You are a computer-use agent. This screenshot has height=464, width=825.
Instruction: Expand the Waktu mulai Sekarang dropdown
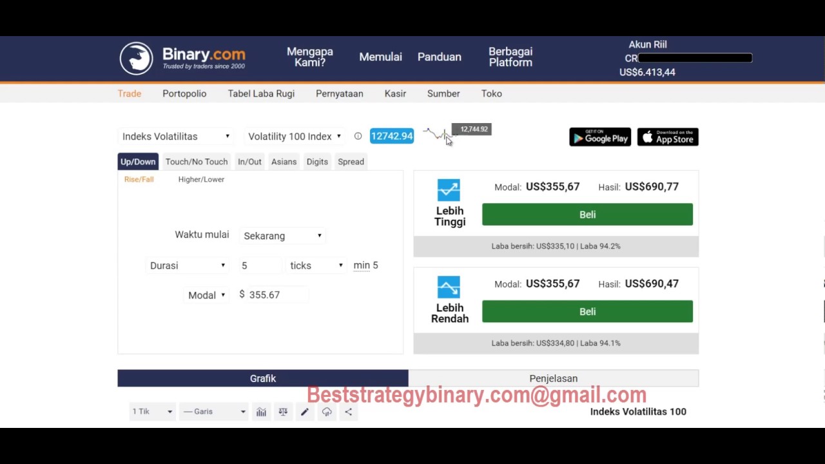click(x=282, y=236)
